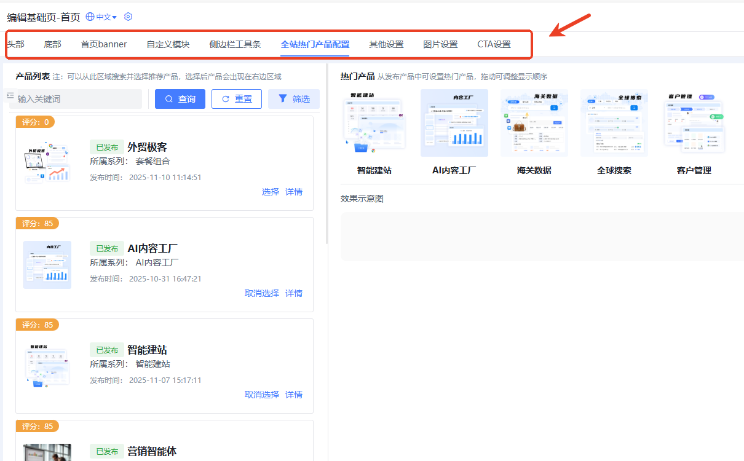Switch to the 首页banner tab
744x461 pixels.
click(104, 44)
